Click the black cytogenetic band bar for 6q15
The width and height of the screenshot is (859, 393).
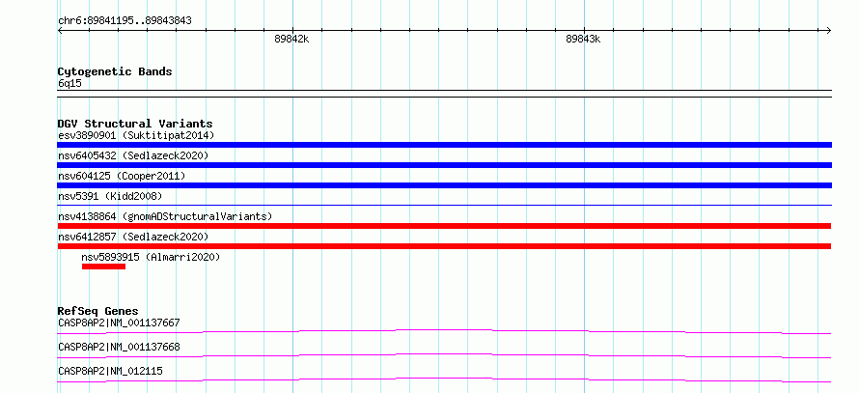tap(444, 94)
